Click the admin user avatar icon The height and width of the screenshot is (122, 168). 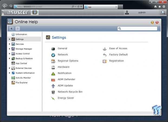(127, 12)
